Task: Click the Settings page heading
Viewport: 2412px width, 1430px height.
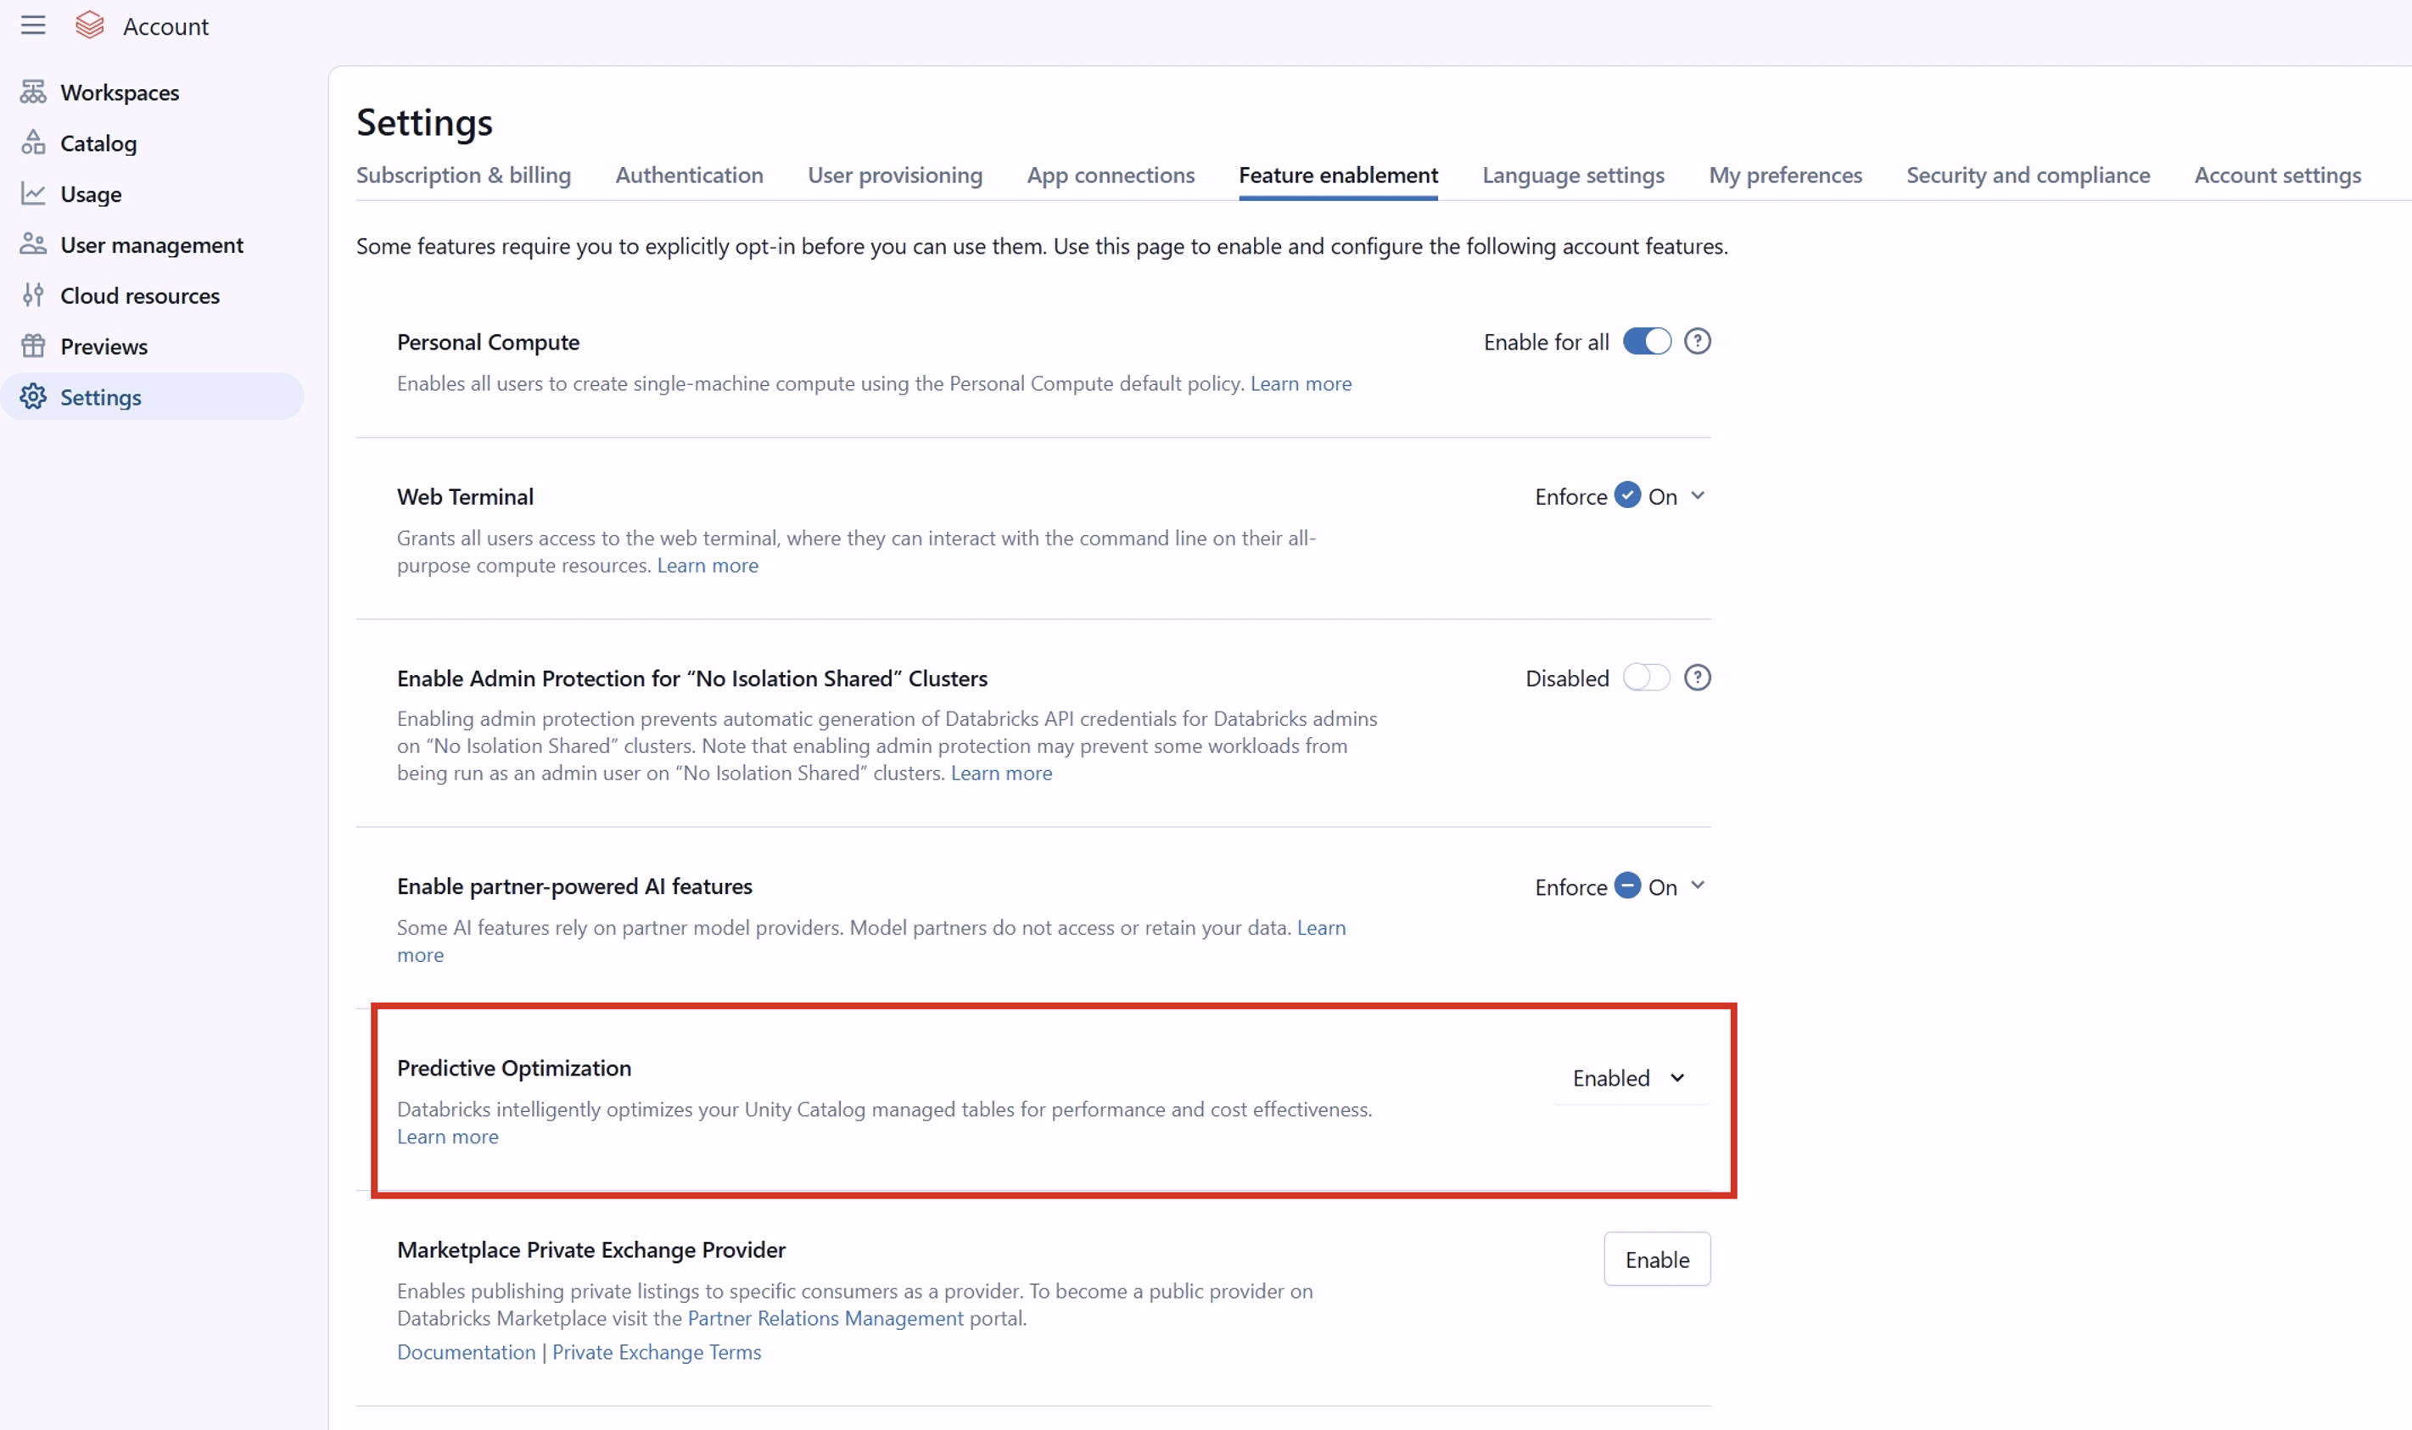Action: point(424,122)
